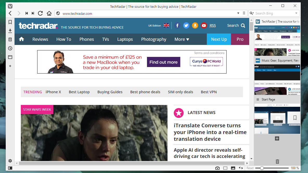Viewport: 308px width, 173px height.
Task: Open address bar history dropdown
Action: [x=238, y=13]
